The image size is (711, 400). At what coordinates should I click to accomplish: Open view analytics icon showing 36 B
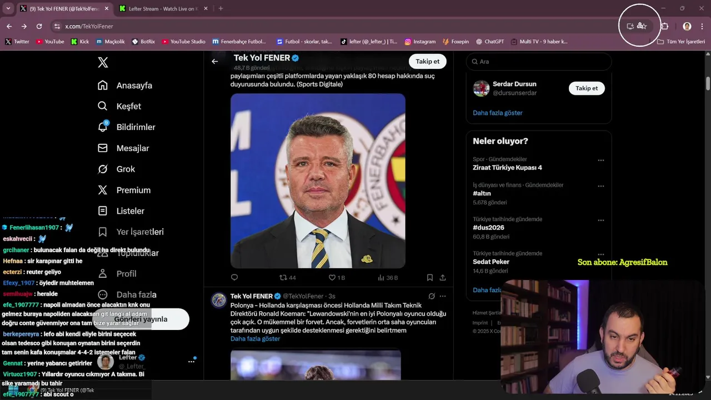pyautogui.click(x=381, y=277)
